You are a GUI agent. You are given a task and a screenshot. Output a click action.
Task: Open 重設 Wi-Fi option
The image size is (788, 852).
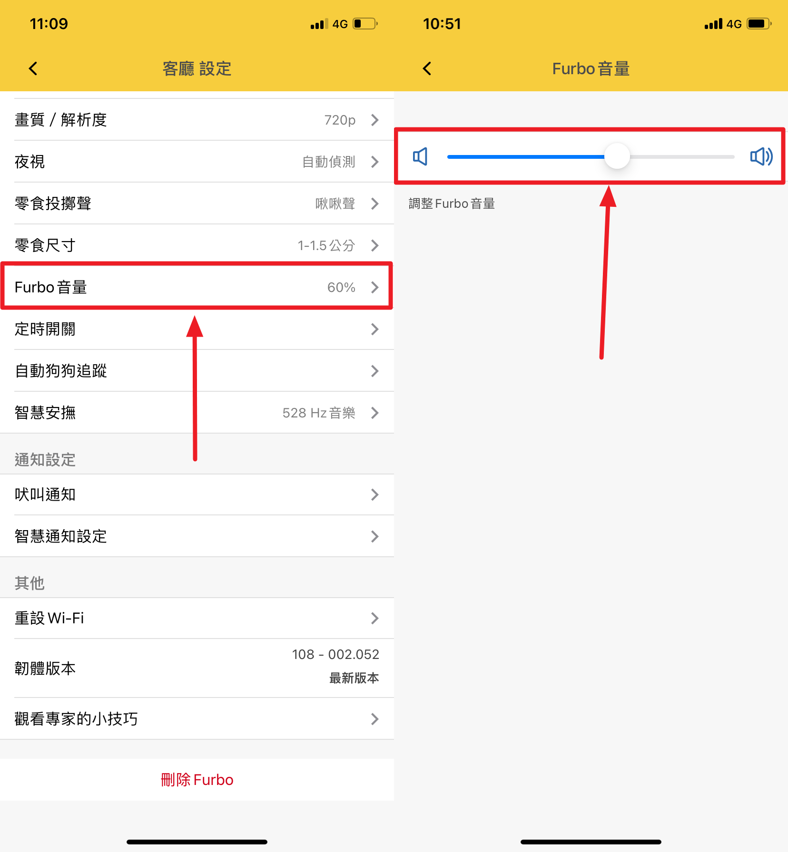[x=197, y=618]
